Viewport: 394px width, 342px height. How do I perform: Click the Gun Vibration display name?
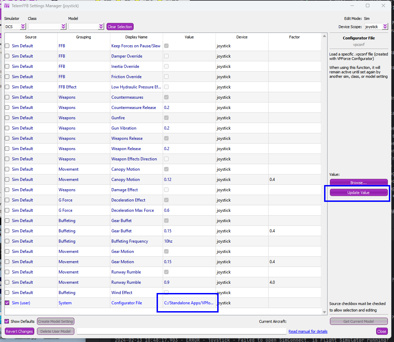click(x=124, y=128)
